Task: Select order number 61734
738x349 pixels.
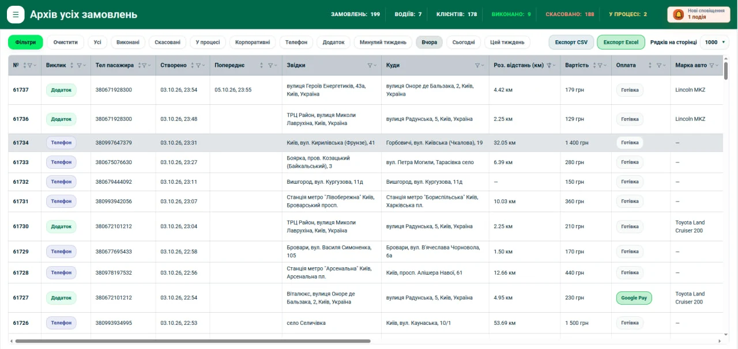Action: point(21,143)
